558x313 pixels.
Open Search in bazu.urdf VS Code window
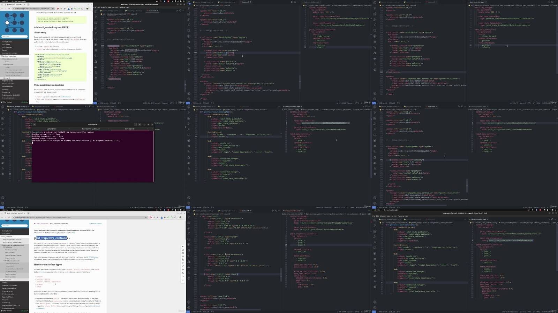[x=96, y=33]
